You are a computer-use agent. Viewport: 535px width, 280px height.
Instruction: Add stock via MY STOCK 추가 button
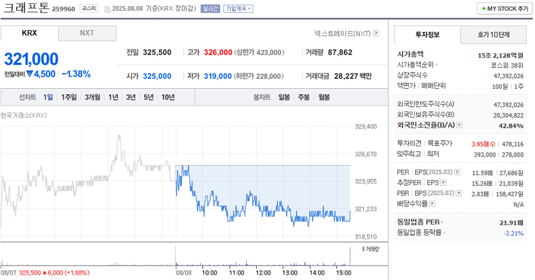coord(504,9)
